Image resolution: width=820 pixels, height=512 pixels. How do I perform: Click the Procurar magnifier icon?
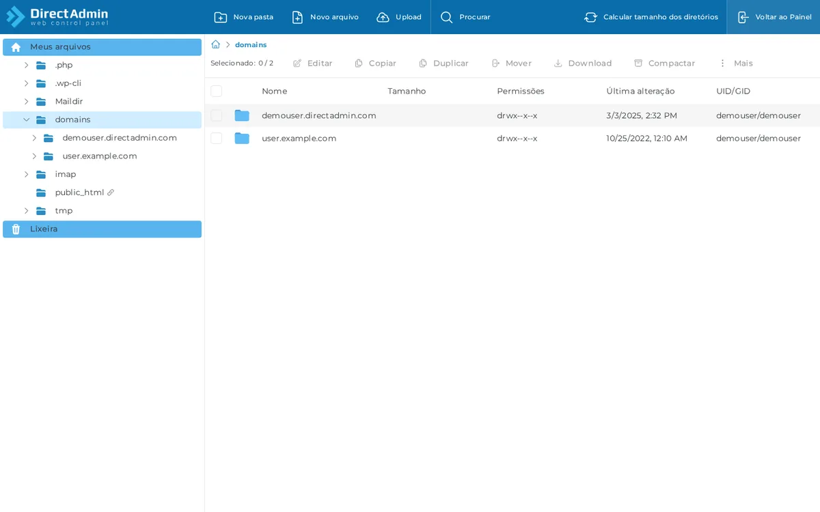tap(446, 17)
